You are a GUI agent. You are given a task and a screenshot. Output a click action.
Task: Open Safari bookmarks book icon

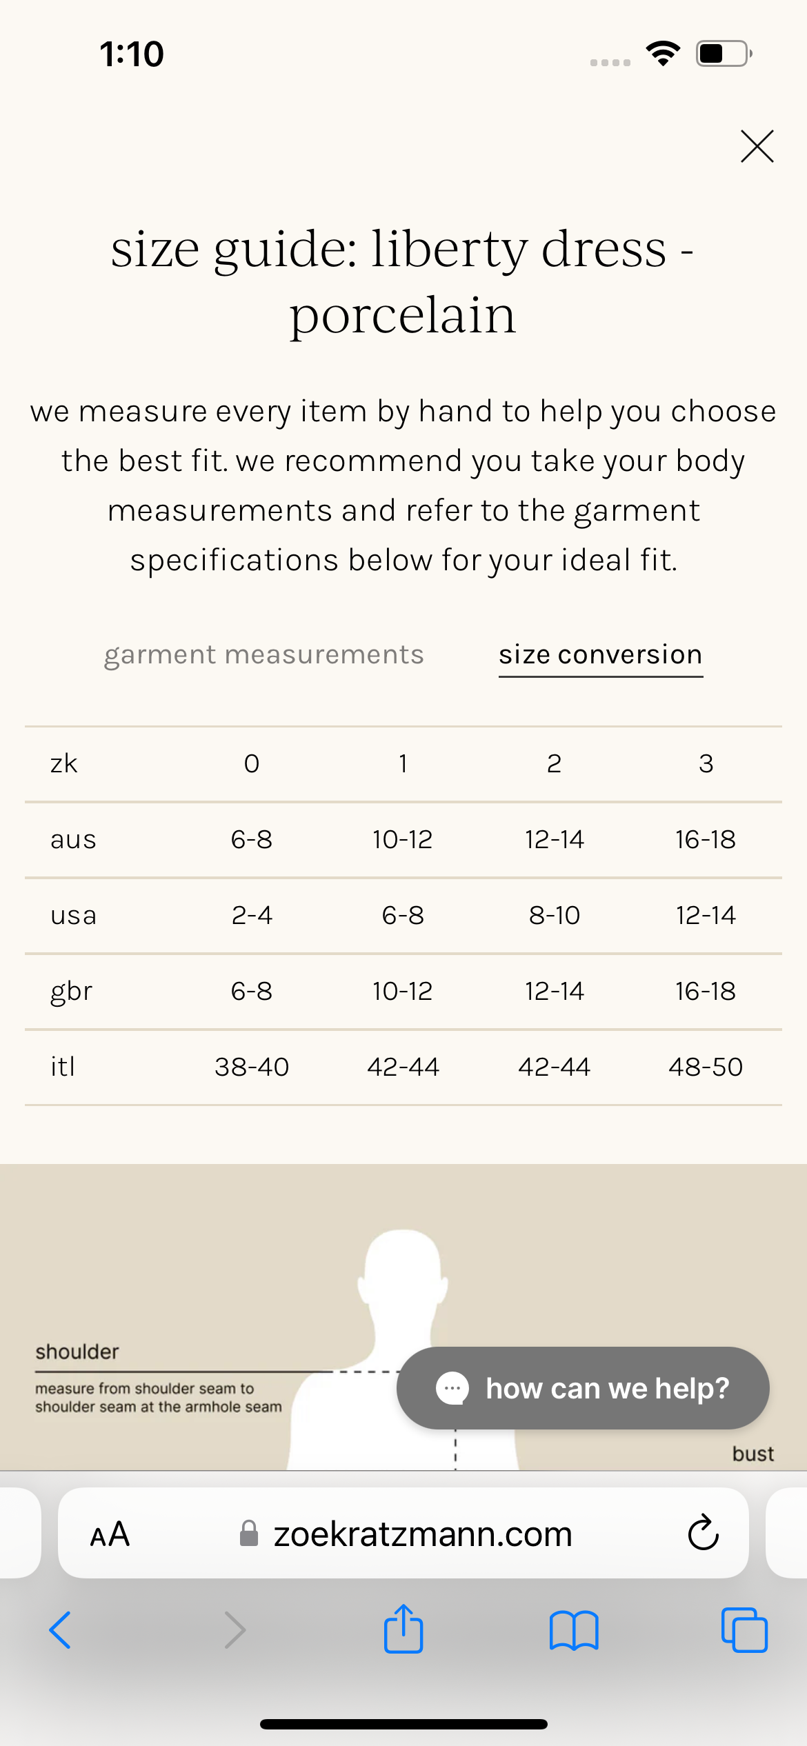pyautogui.click(x=574, y=1630)
